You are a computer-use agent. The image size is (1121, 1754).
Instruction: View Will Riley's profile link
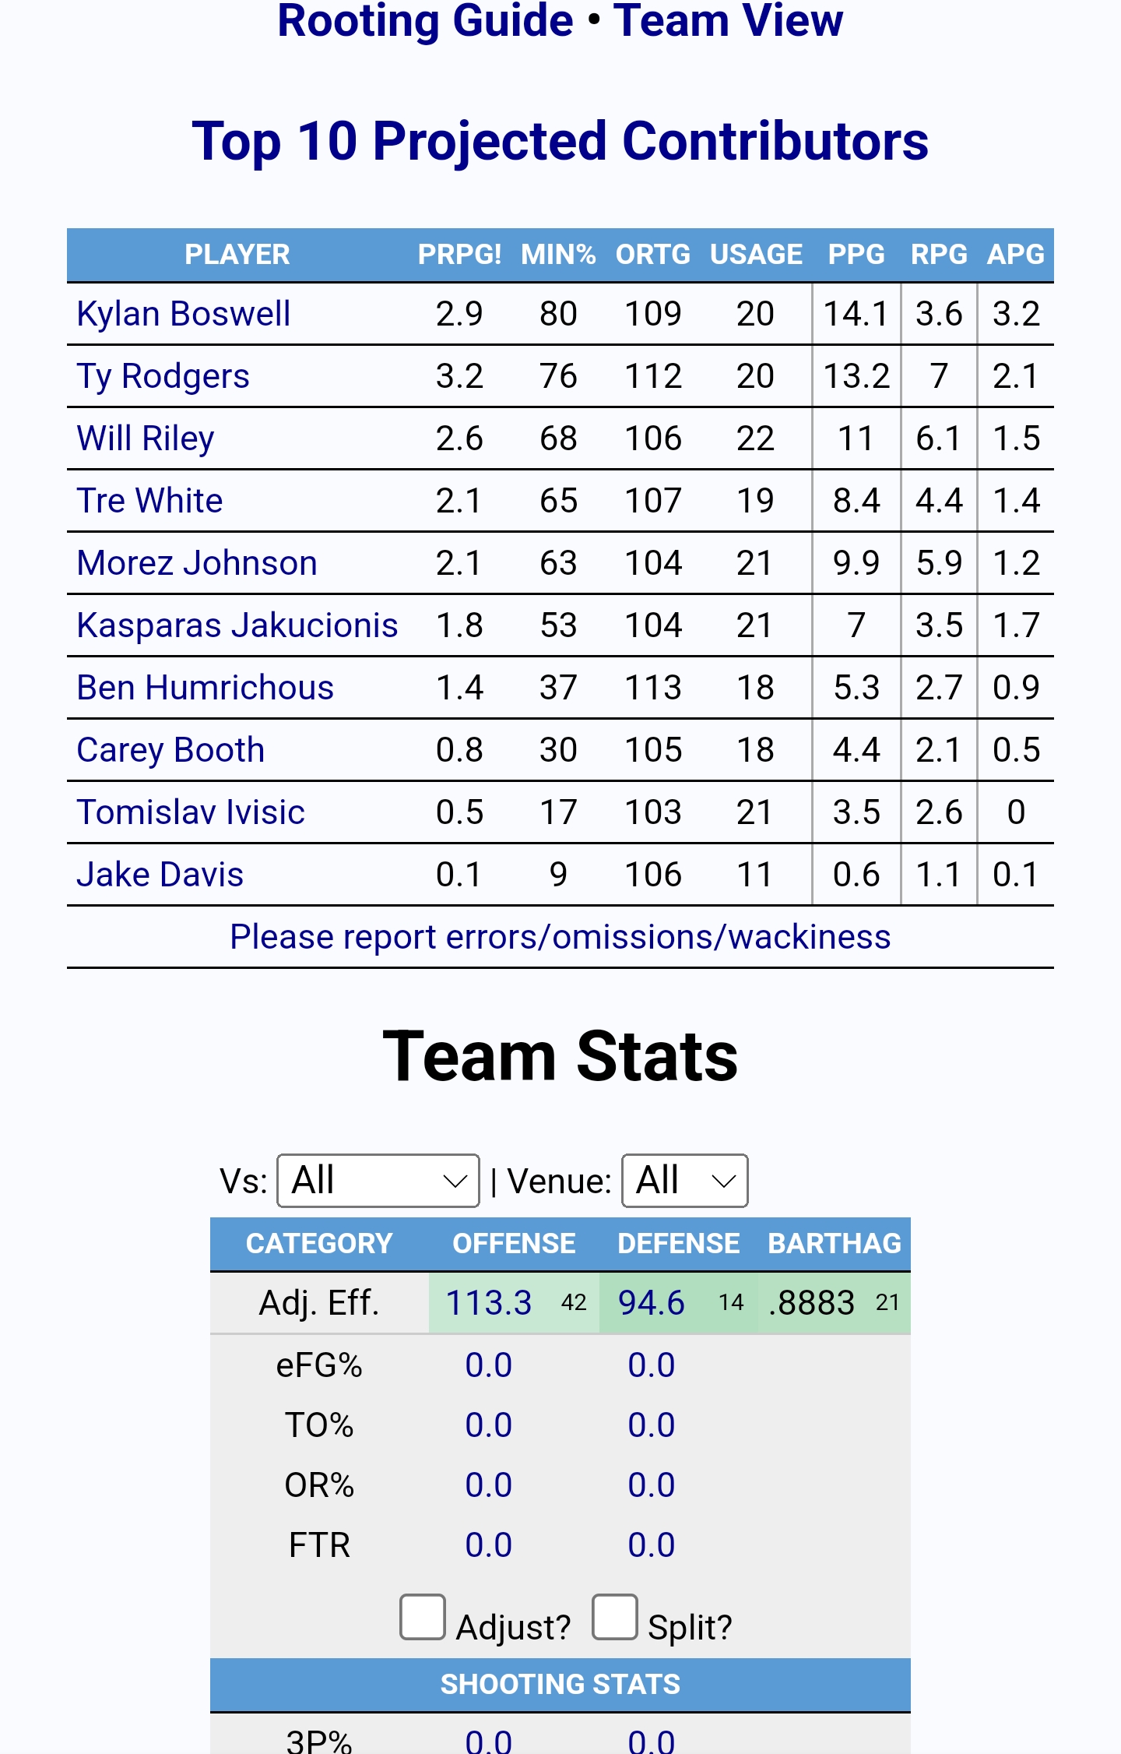point(146,438)
